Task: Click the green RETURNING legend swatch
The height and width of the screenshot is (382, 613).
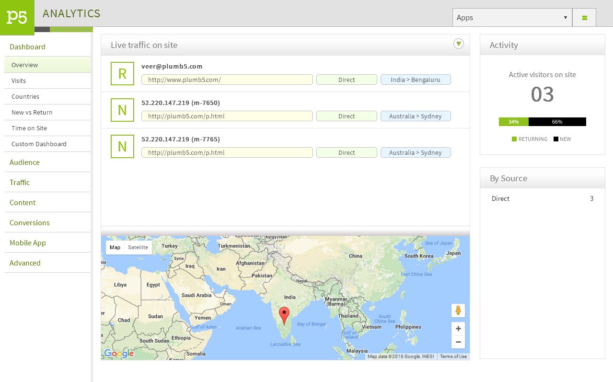Action: tap(514, 139)
